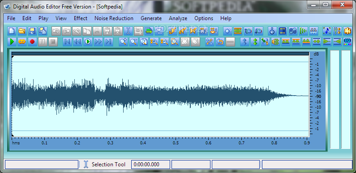Zoom out with magnifier minus icon
Viewport: 356px width, 173px height.
133,42
